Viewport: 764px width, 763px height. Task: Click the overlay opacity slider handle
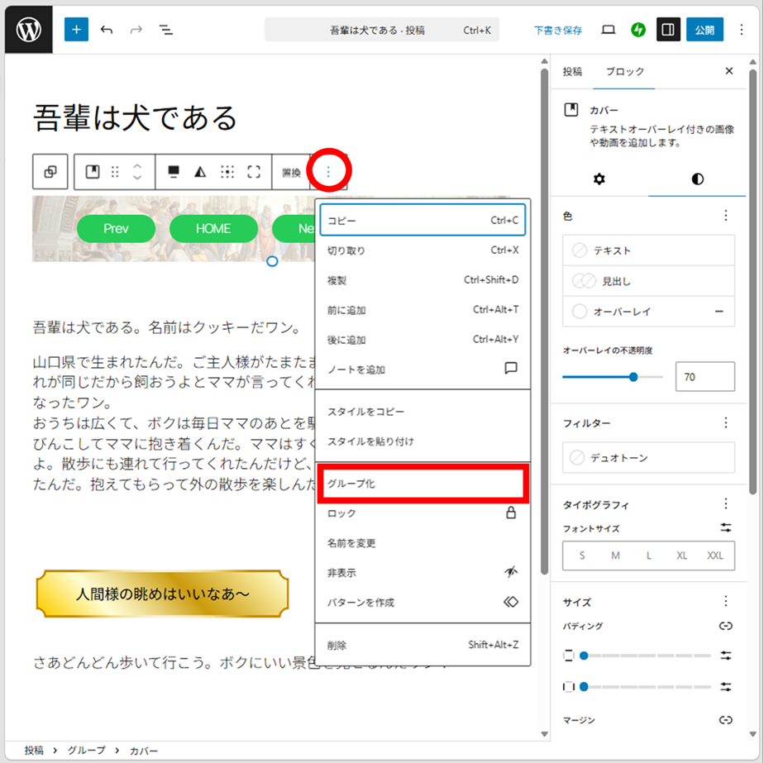click(633, 377)
